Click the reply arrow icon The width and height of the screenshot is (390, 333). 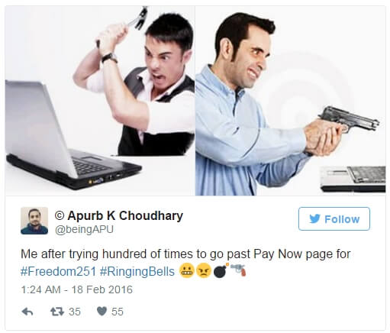tap(27, 312)
